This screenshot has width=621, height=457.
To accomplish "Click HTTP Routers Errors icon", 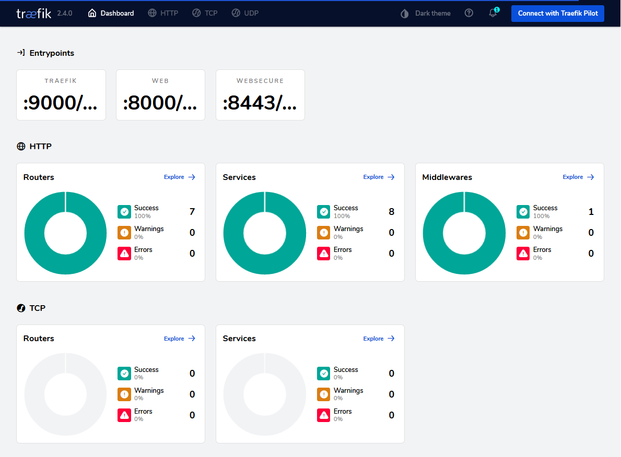I will [124, 253].
